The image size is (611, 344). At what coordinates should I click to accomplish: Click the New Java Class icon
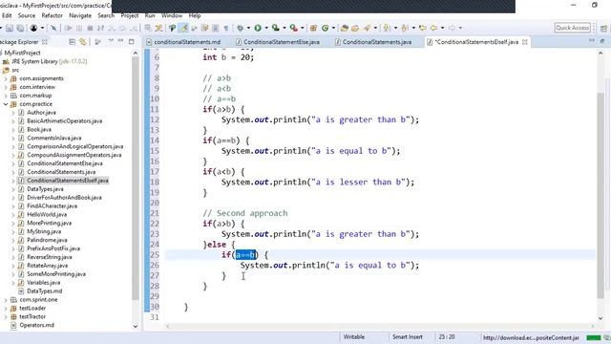pos(325,28)
